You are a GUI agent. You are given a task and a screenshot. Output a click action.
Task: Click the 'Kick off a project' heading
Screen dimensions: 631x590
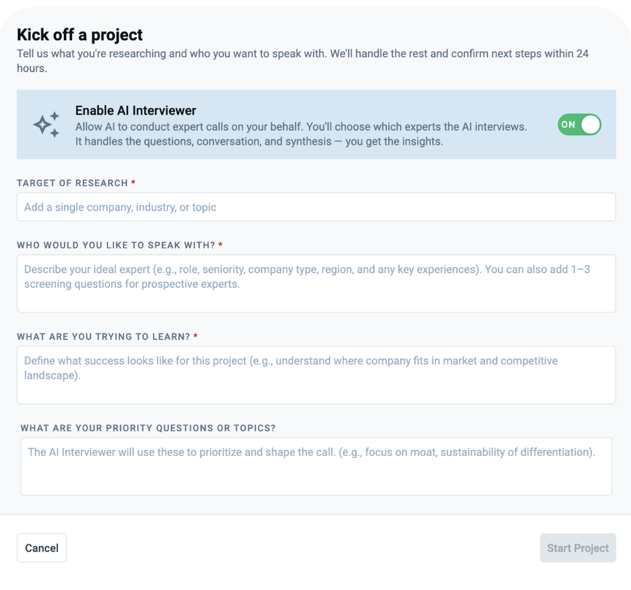click(x=80, y=35)
